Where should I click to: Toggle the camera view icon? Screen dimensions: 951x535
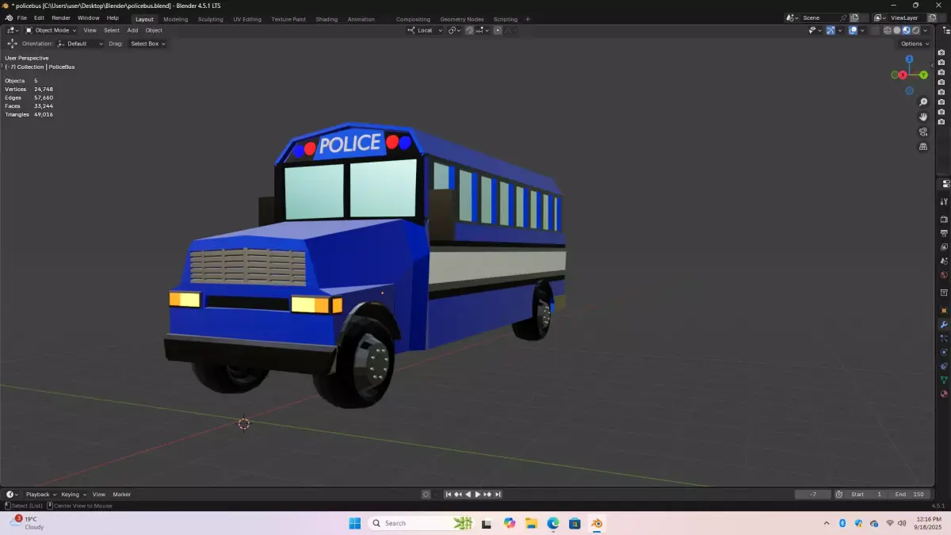(x=923, y=132)
